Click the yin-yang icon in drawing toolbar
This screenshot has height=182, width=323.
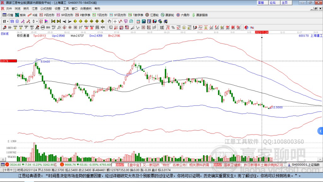pyautogui.click(x=246, y=27)
